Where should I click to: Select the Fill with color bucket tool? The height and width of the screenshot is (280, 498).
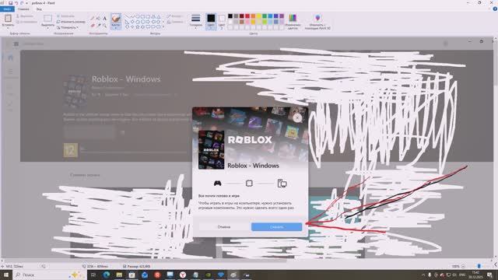tap(99, 19)
